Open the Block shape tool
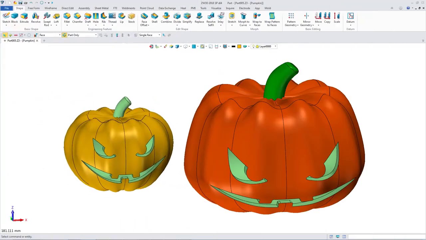 point(15,18)
